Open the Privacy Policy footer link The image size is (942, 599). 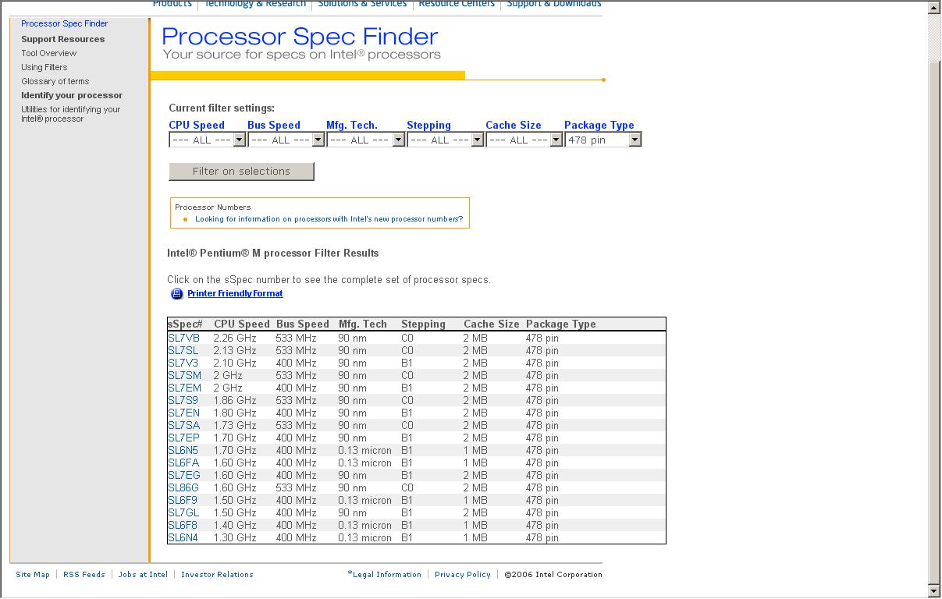pyautogui.click(x=463, y=575)
